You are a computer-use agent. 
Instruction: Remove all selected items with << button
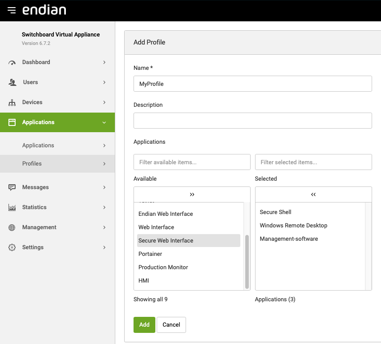pos(313,194)
